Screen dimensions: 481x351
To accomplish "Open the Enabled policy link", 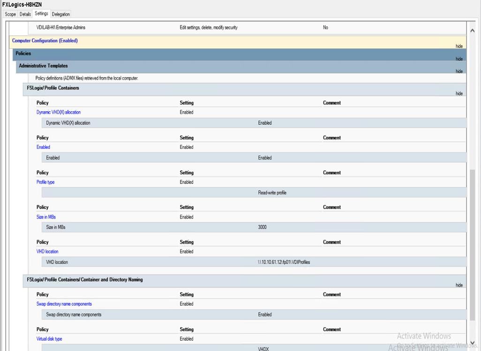I will pyautogui.click(x=43, y=147).
